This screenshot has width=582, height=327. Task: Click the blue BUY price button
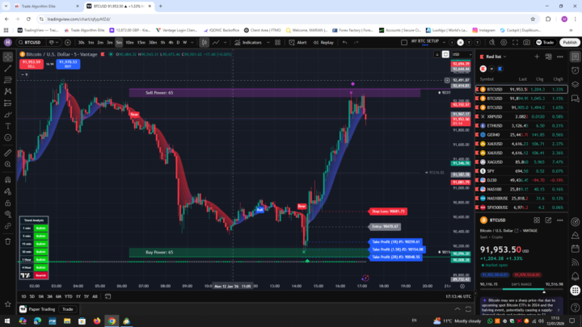coord(68,64)
